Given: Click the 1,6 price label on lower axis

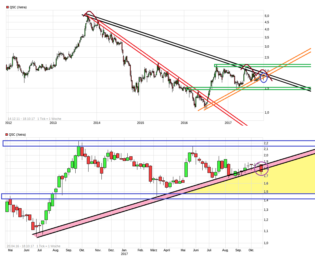Looking at the screenshot, I should click(x=266, y=184).
